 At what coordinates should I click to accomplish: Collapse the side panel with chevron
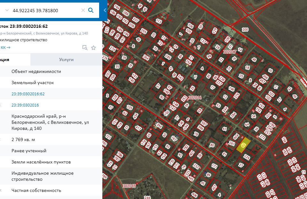pos(105,10)
